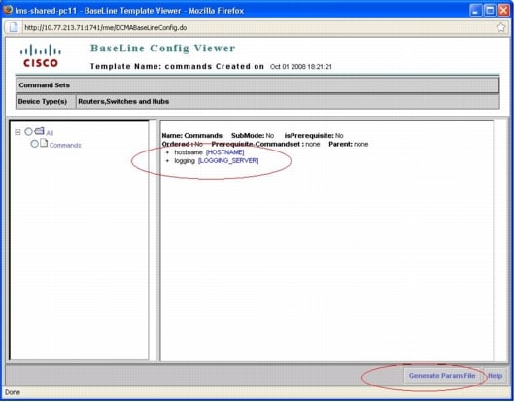This screenshot has height=402, width=515.
Task: Select the Commands radio button
Action: point(34,144)
